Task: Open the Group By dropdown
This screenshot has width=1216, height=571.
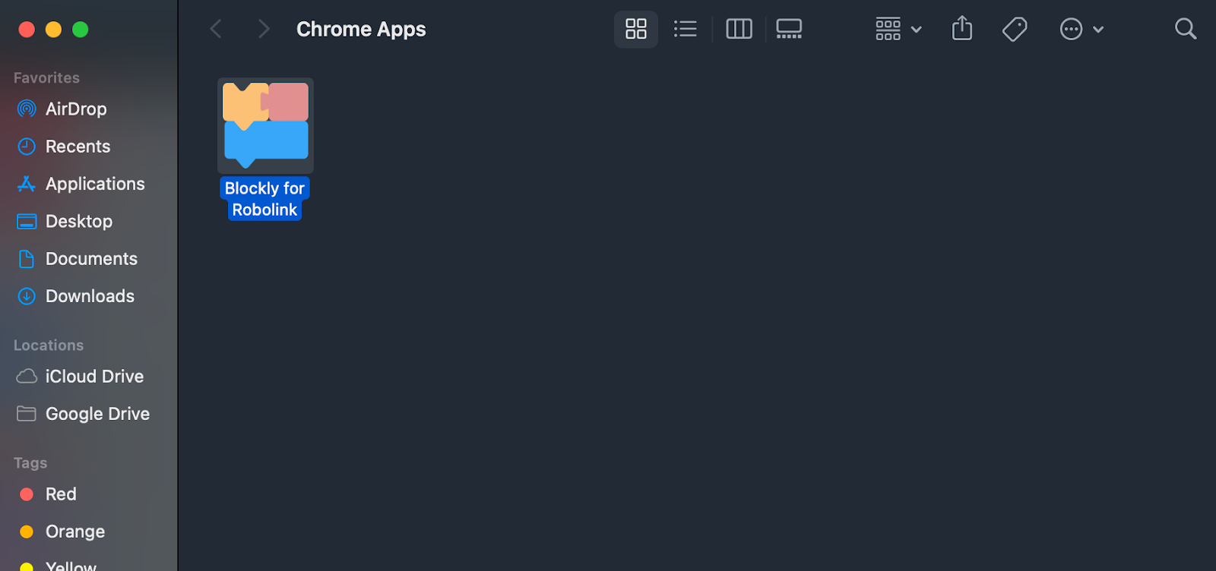Action: [x=898, y=29]
